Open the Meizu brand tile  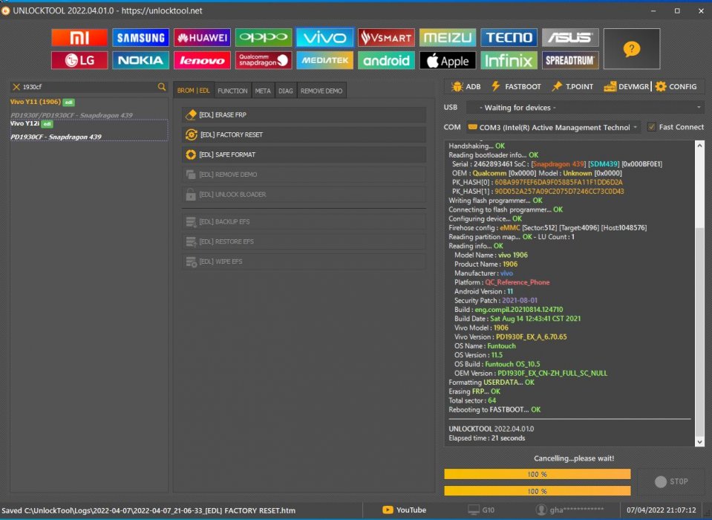click(x=447, y=37)
